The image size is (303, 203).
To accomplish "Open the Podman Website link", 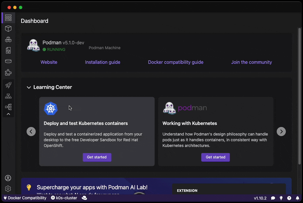I will tap(49, 62).
